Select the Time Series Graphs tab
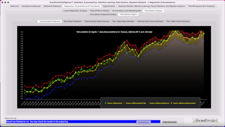This screenshot has height=127, width=225. coord(128,14)
